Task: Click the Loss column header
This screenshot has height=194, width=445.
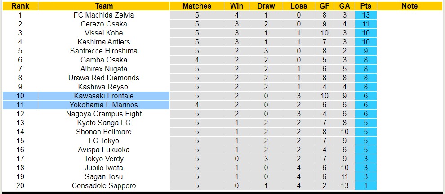Action: coord(298,6)
